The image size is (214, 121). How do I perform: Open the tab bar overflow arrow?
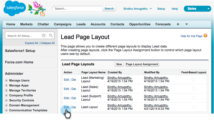[187, 24]
